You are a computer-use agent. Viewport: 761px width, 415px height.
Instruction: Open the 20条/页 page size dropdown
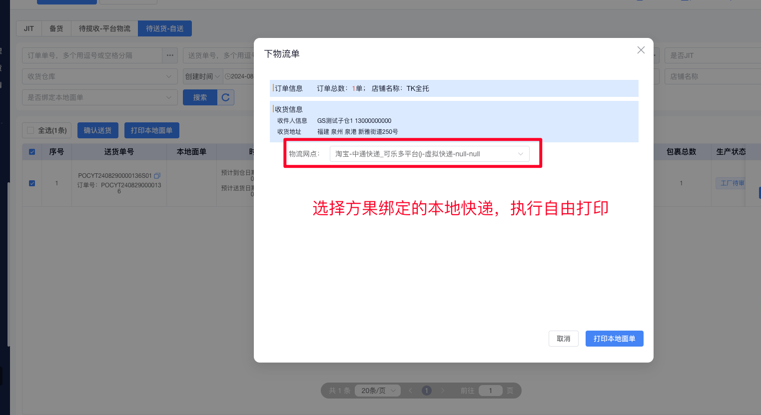coord(378,391)
